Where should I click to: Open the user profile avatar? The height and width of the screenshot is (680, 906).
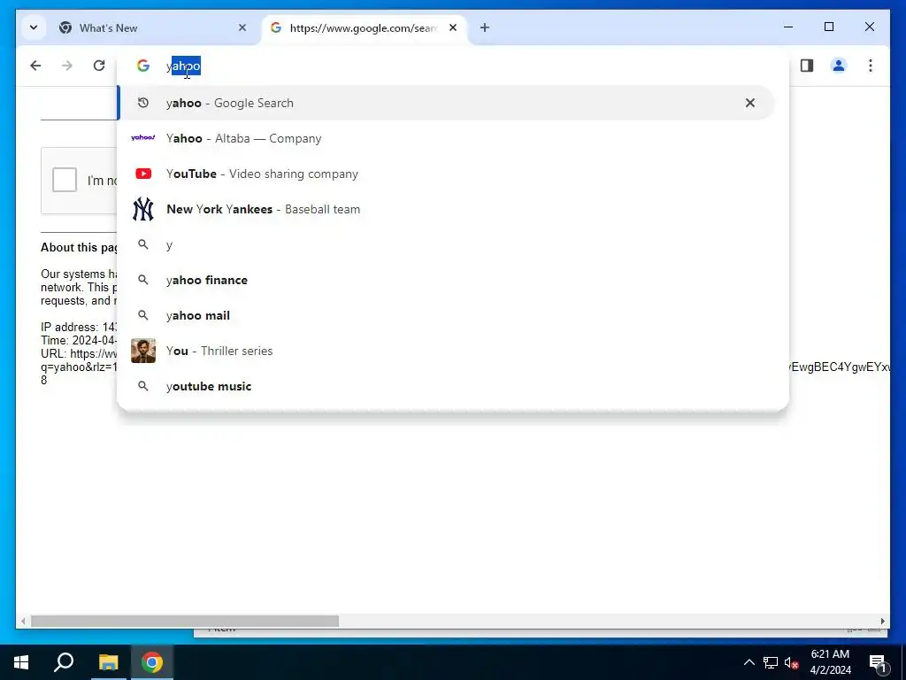click(839, 66)
